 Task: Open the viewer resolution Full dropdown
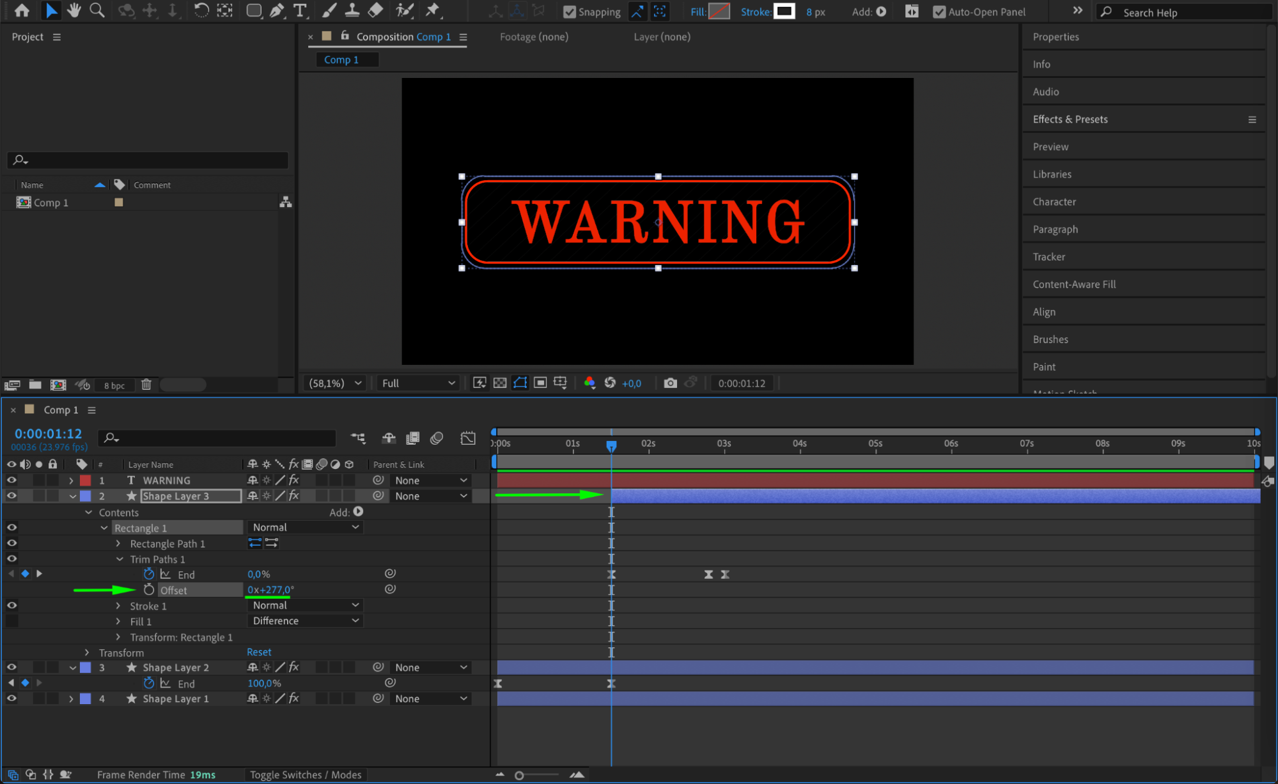418,383
